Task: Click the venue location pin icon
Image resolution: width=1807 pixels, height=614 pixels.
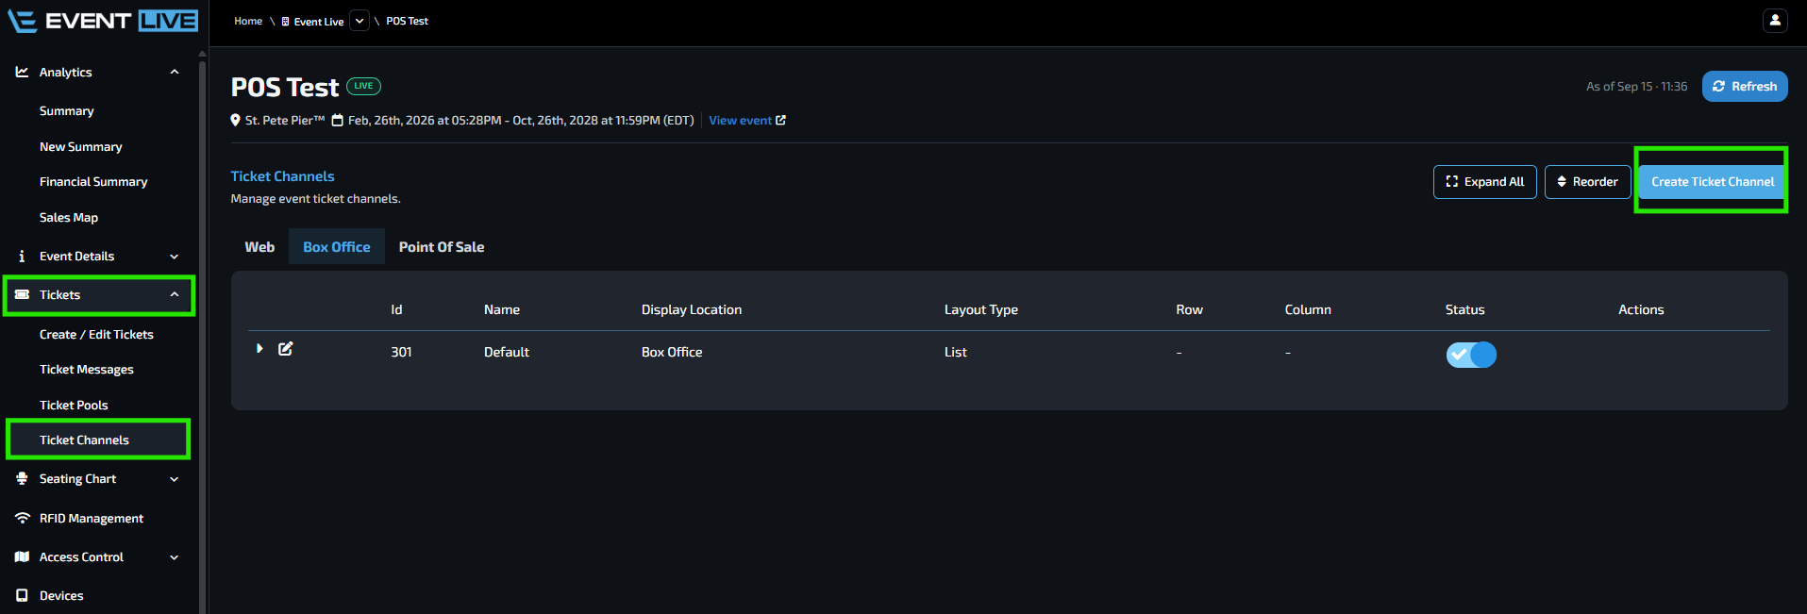Action: click(x=236, y=121)
